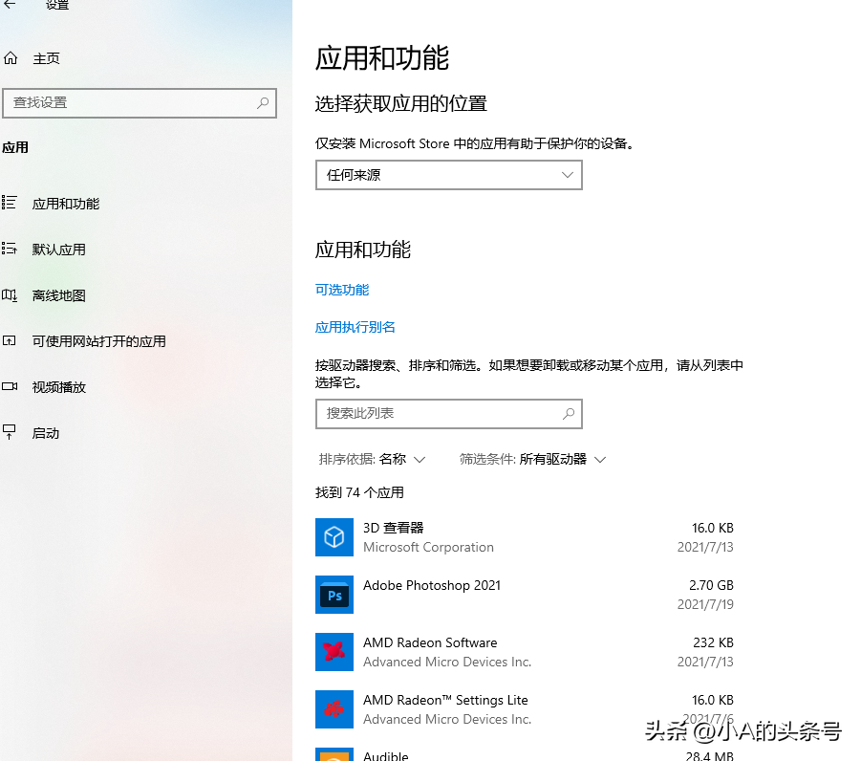Open the 主页 home page

[46, 58]
